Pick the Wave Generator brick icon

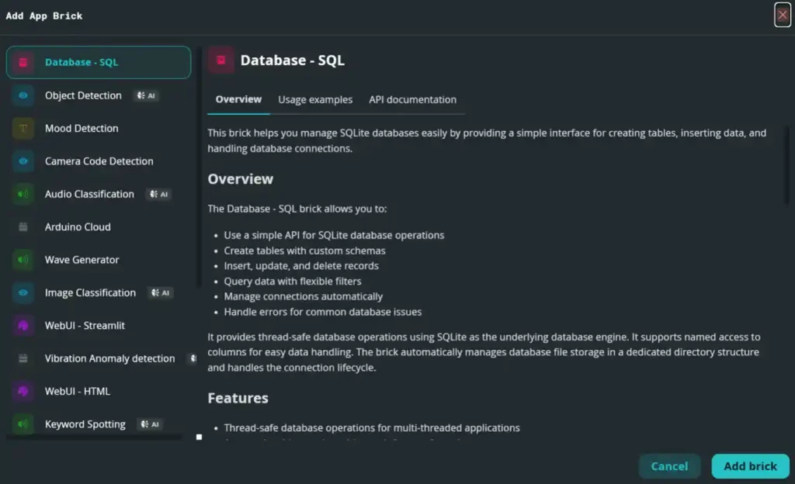(23, 260)
